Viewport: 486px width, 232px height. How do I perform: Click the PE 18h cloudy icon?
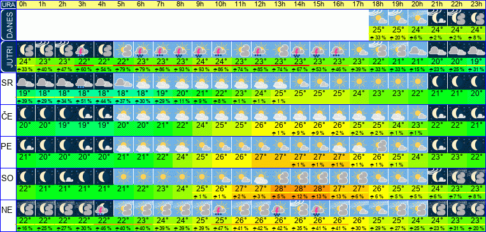click(378, 144)
